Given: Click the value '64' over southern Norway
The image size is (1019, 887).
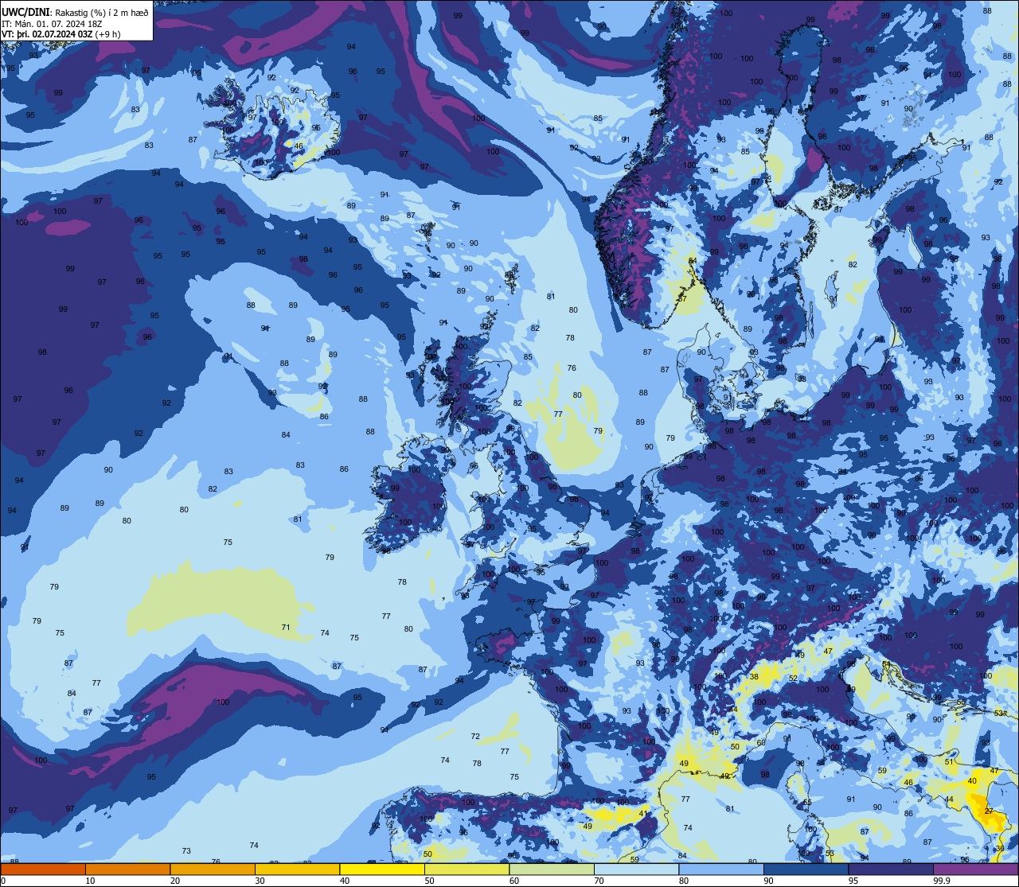Looking at the screenshot, I should click(x=693, y=261).
